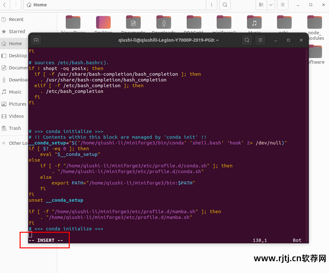Screen dimensions: 329x273
Task: Open Videos from the sidebar
Action: point(16,116)
